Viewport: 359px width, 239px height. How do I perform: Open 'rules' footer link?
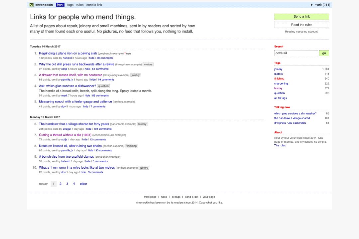[x=164, y=197]
